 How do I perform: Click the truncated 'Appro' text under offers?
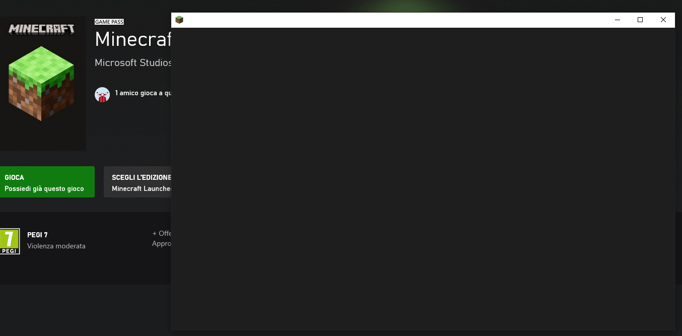click(x=162, y=244)
